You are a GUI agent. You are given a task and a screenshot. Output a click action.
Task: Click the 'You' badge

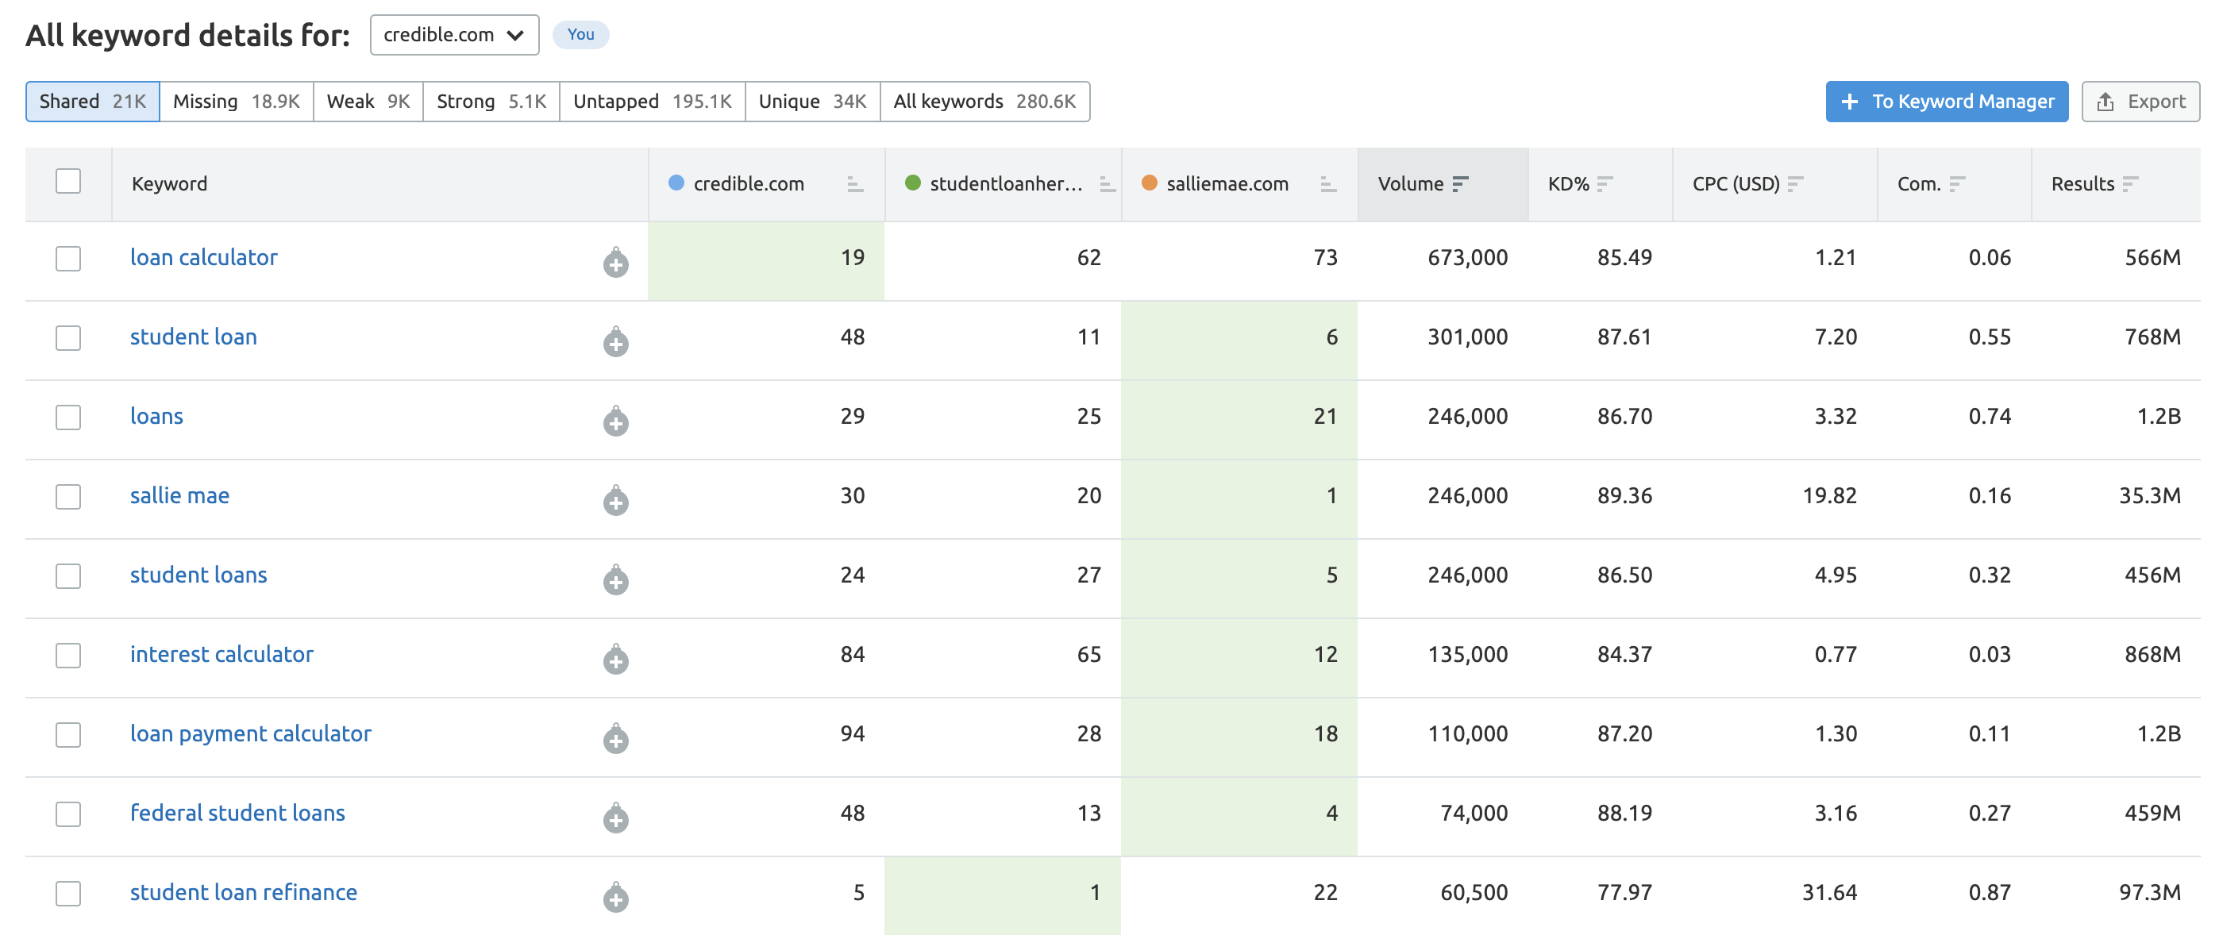pyautogui.click(x=581, y=34)
